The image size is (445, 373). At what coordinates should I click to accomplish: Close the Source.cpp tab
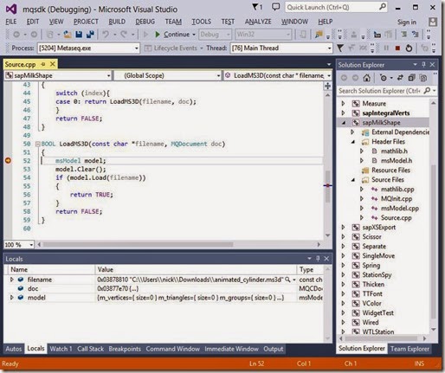[x=53, y=64]
